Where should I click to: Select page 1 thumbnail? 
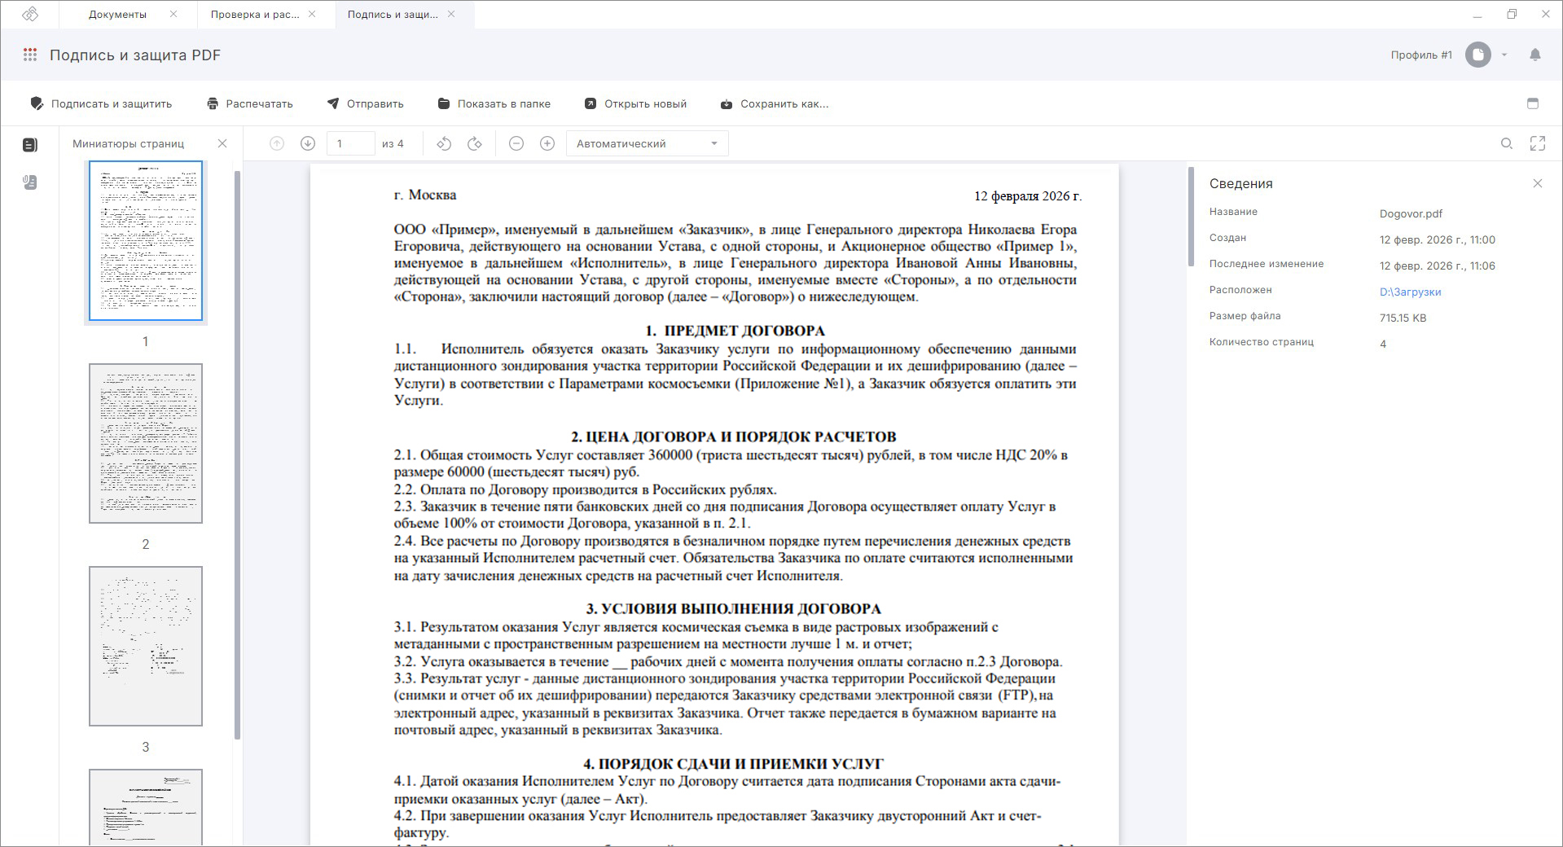pyautogui.click(x=146, y=241)
